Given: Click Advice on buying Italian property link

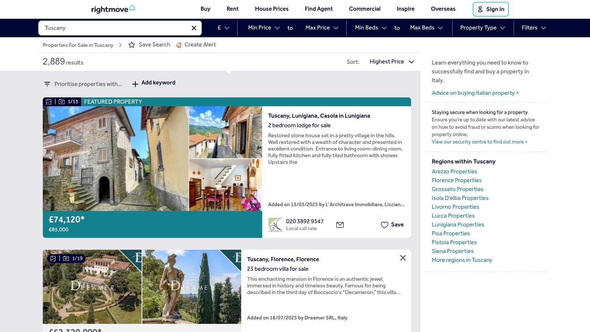Looking at the screenshot, I should [475, 93].
